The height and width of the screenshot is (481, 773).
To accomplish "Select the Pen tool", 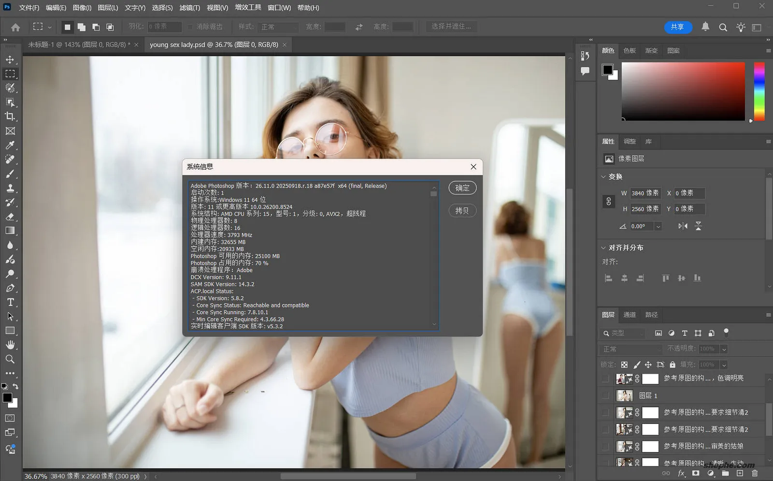I will pyautogui.click(x=10, y=288).
